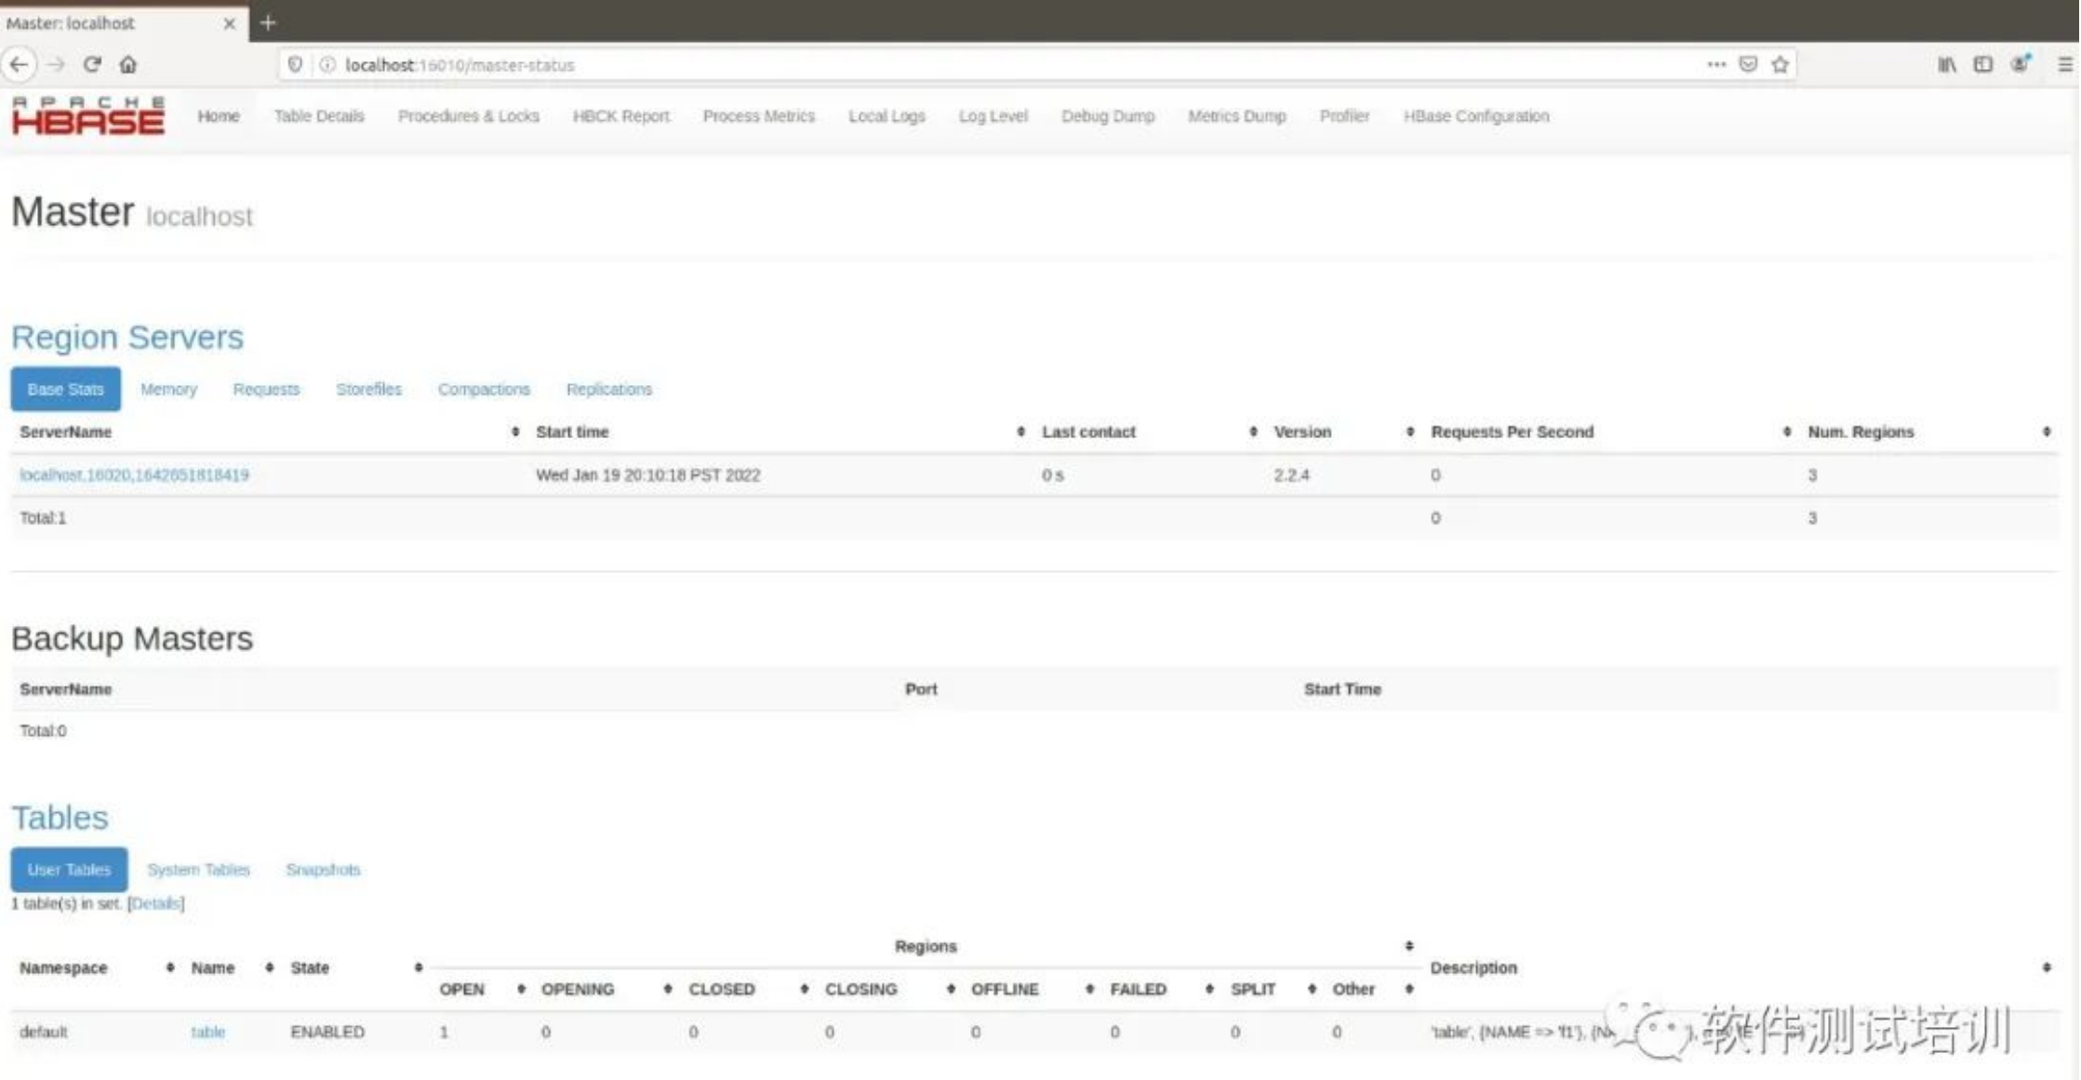Click the tracking protection shield icon
Screen dimensions: 2081x1080
pos(295,65)
